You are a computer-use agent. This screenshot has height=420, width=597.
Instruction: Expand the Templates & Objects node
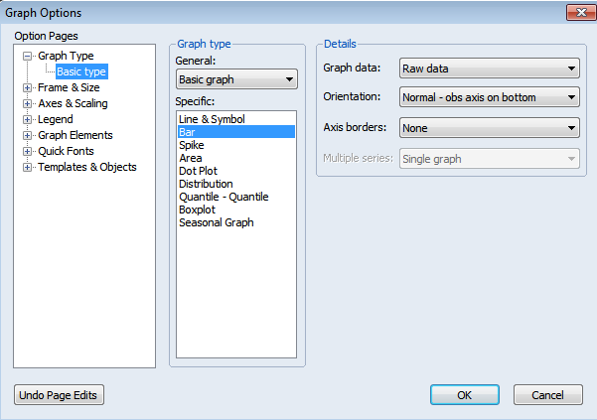(28, 167)
